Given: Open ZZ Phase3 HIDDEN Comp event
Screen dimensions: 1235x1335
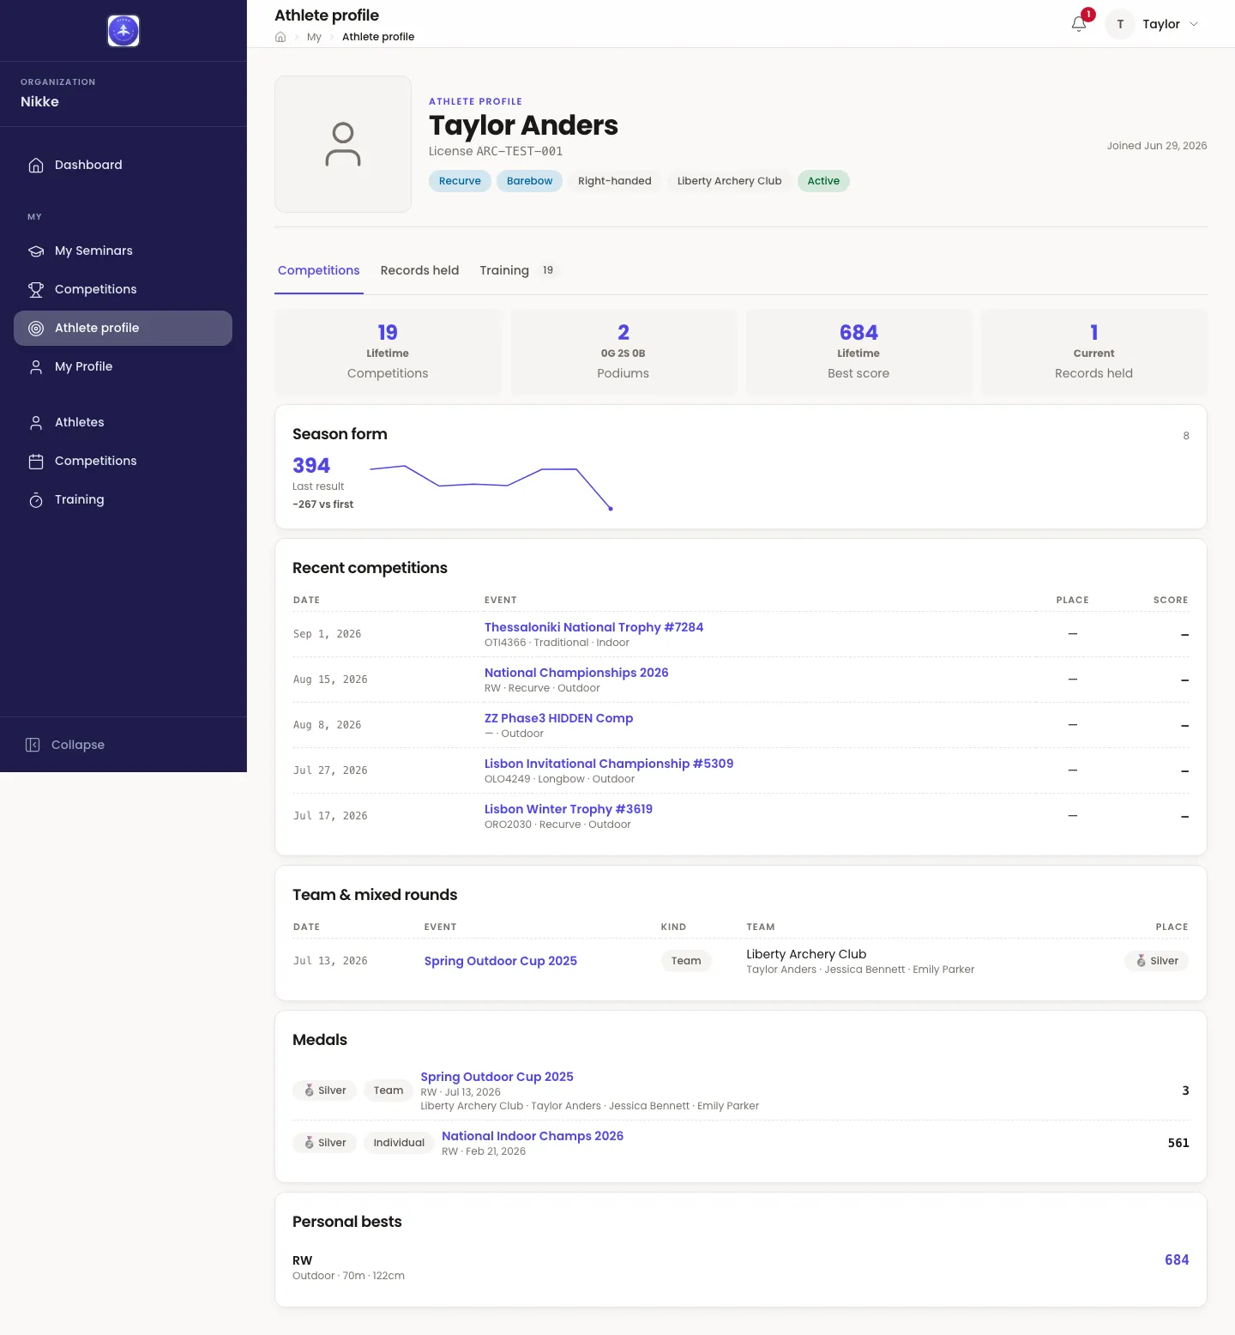Looking at the screenshot, I should click(x=558, y=718).
